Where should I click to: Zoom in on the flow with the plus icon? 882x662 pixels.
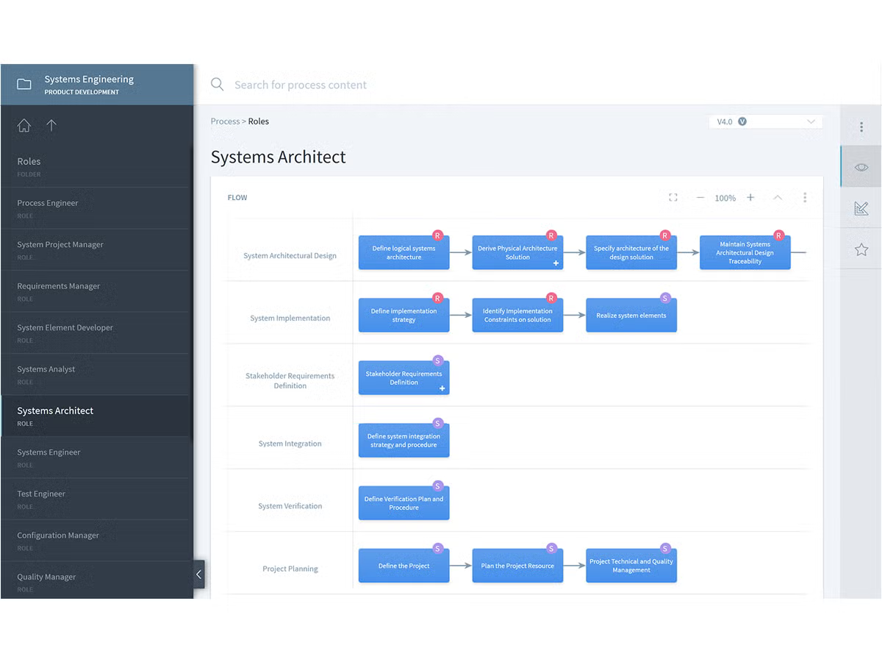(x=750, y=197)
